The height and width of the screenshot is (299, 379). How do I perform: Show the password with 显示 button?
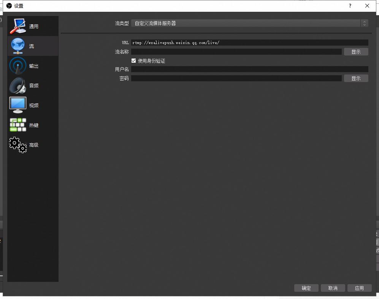pos(356,78)
